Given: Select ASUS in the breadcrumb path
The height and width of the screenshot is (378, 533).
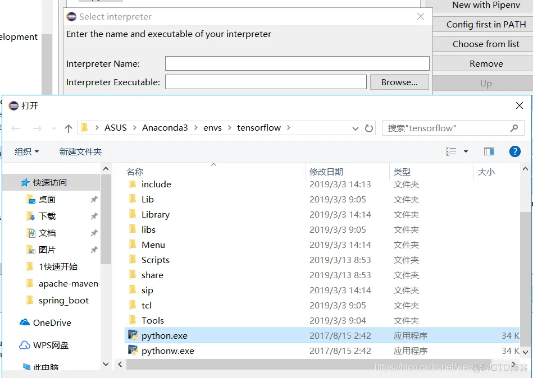Looking at the screenshot, I should click(115, 128).
